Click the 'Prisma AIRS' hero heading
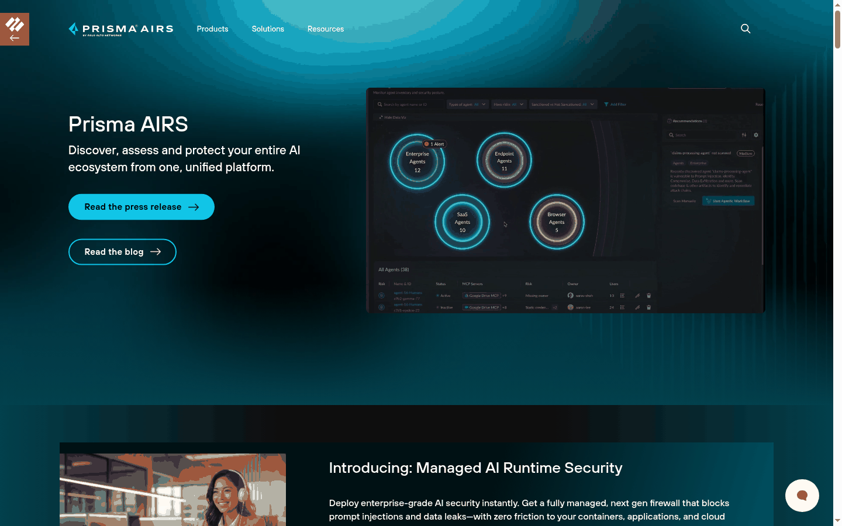Screen dimensions: 842x526 pyautogui.click(x=128, y=124)
